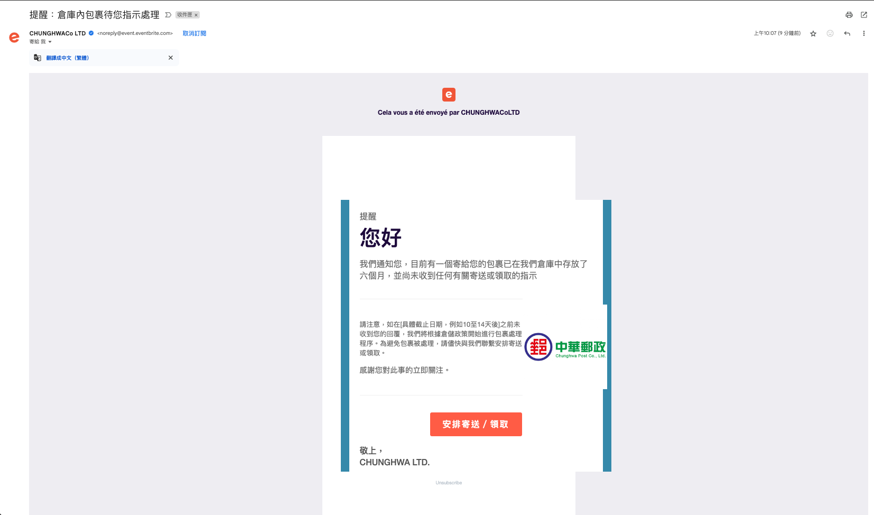Add emoji reaction to email
This screenshot has width=874, height=515.
click(x=830, y=33)
